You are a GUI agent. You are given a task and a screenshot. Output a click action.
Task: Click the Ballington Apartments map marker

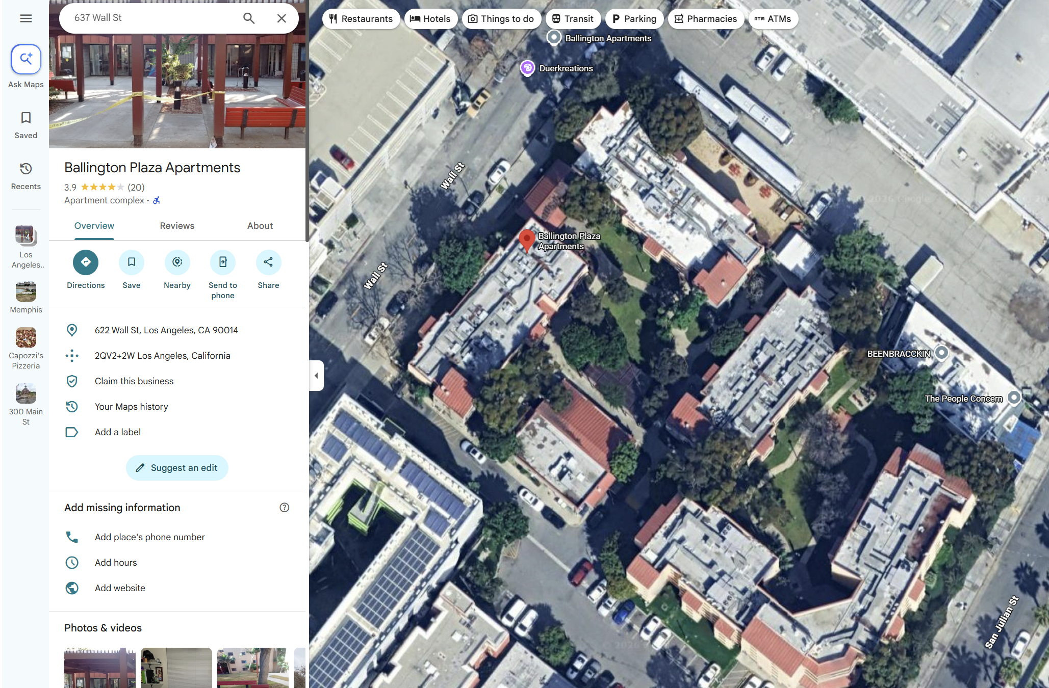tap(554, 38)
